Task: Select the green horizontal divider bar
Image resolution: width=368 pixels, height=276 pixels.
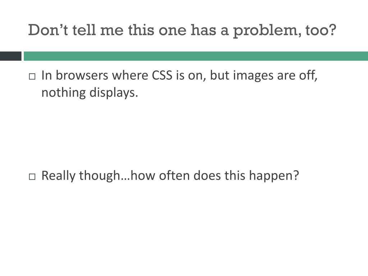Action: pyautogui.click(x=196, y=56)
